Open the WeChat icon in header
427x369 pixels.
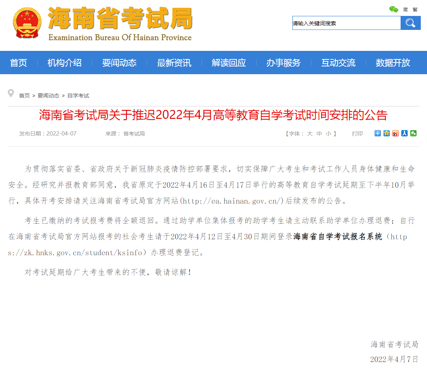(394, 9)
